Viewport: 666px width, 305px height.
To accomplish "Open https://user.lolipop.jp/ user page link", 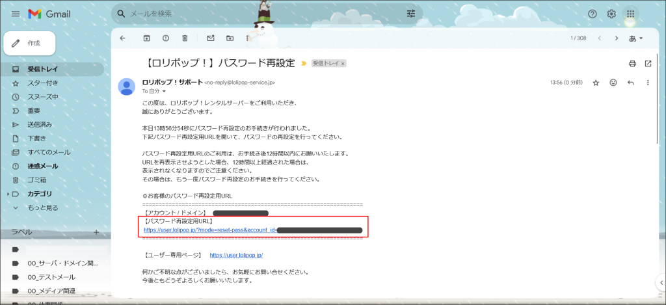I will point(236,256).
